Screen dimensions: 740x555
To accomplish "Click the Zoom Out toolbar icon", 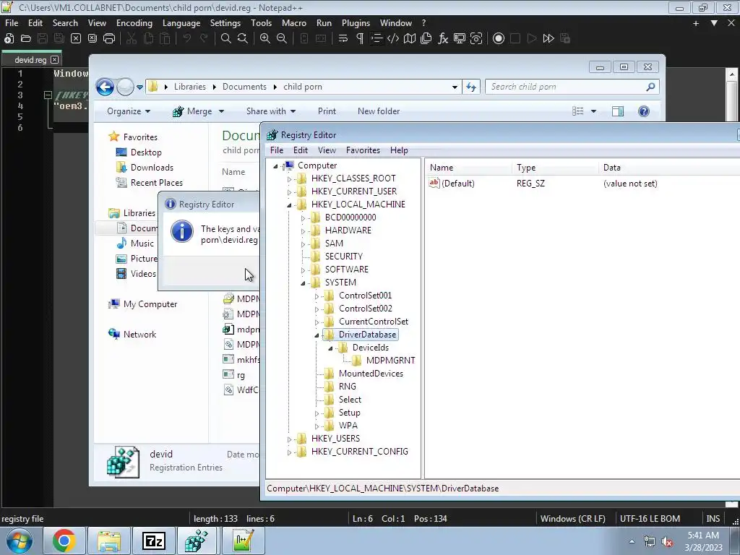I will 282,39.
